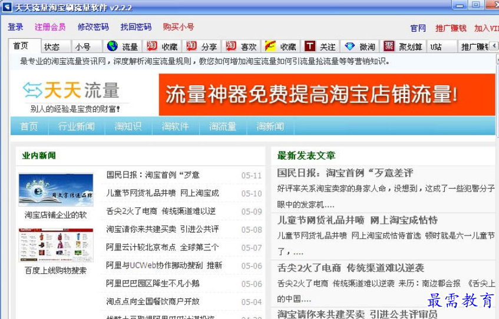Viewport: 499px width, 319px height.
Task: Open 行业新闻 in site navigation
Action: (x=77, y=126)
